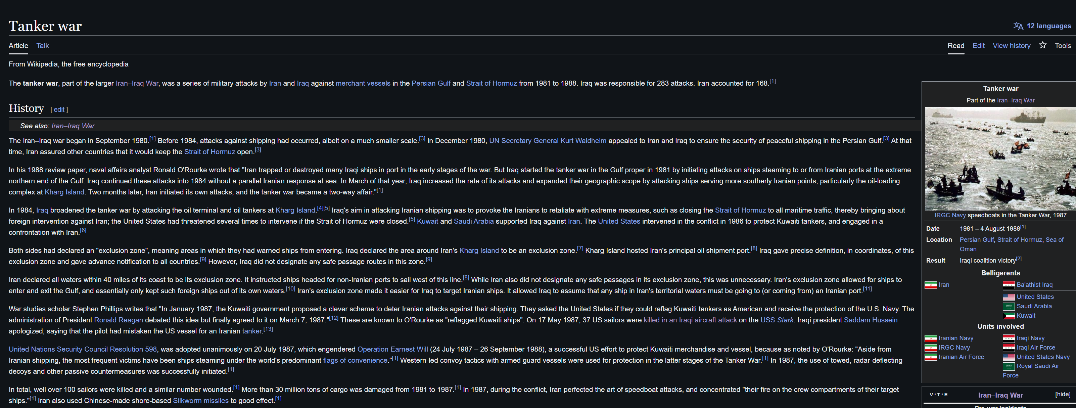Click the V link in the navbox
Screen dimensions: 1076x408
932,395
